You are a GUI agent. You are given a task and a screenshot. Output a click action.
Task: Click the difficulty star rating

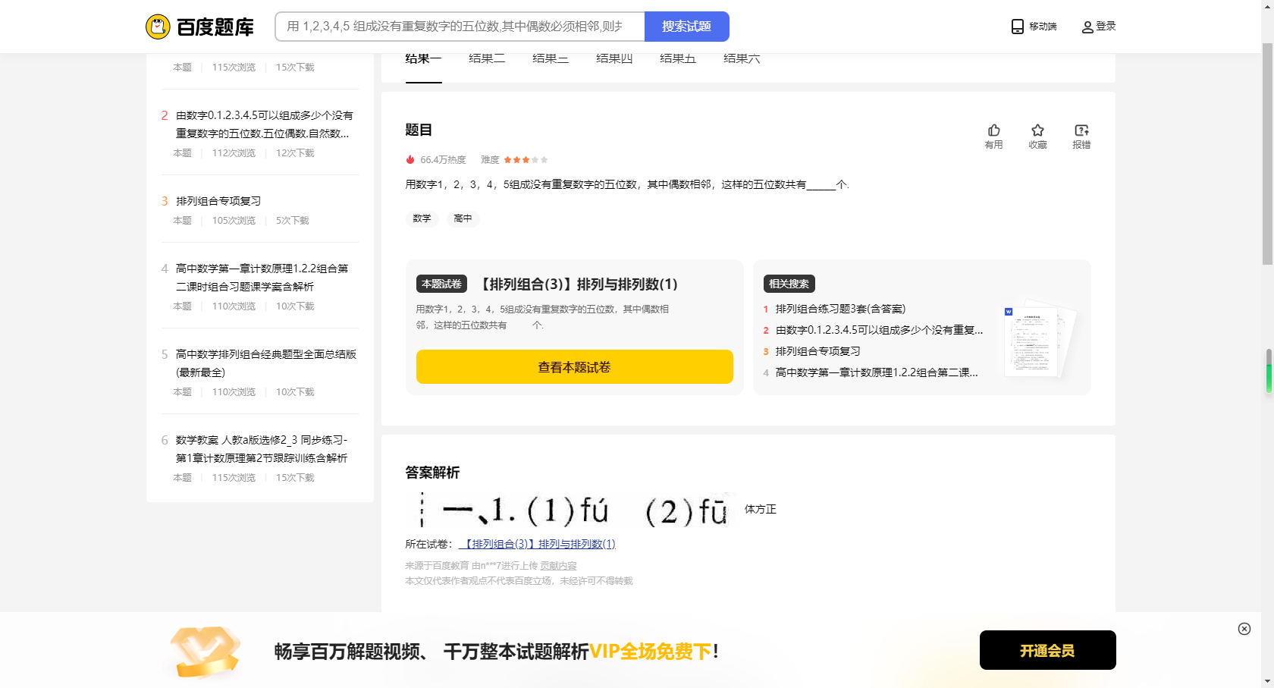click(526, 159)
